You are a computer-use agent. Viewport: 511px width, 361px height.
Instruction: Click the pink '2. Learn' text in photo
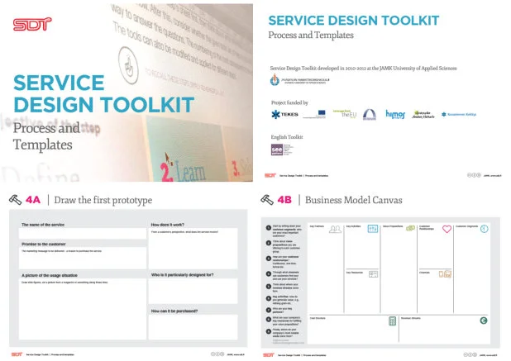[x=184, y=171]
